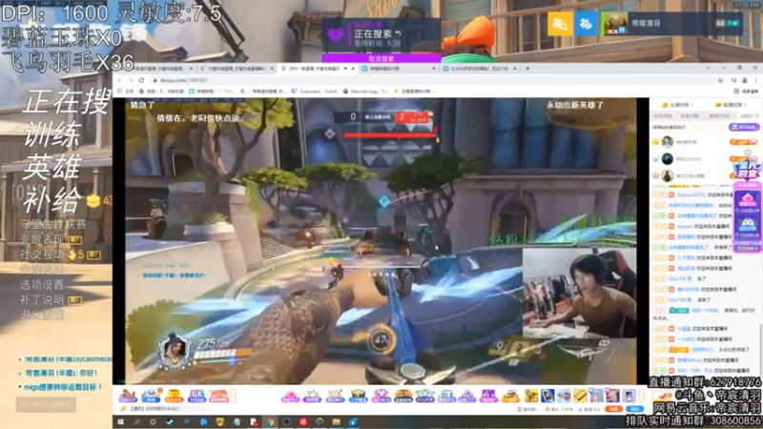Click the webcam overlay in stream video
Viewport: 763px width, 429px height.
tap(579, 293)
